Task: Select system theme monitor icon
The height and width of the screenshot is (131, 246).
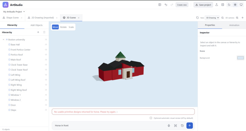Action: coord(241,5)
